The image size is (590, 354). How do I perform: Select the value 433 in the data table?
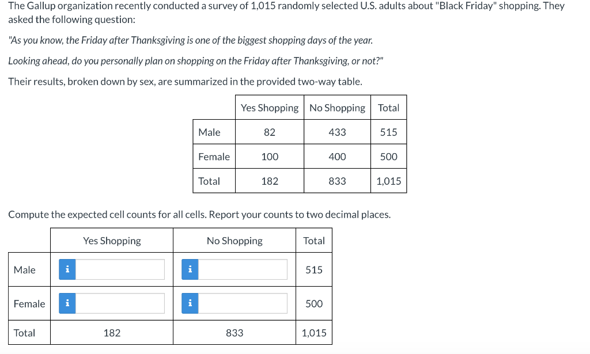point(337,131)
